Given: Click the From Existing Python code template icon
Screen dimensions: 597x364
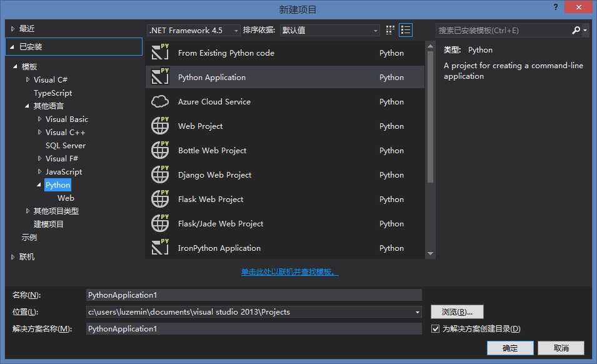Looking at the screenshot, I should pyautogui.click(x=160, y=52).
